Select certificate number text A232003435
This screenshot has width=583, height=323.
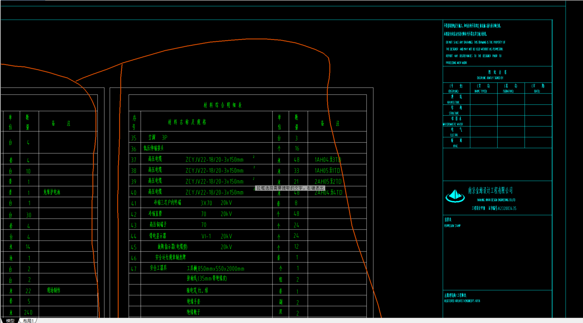point(507,208)
